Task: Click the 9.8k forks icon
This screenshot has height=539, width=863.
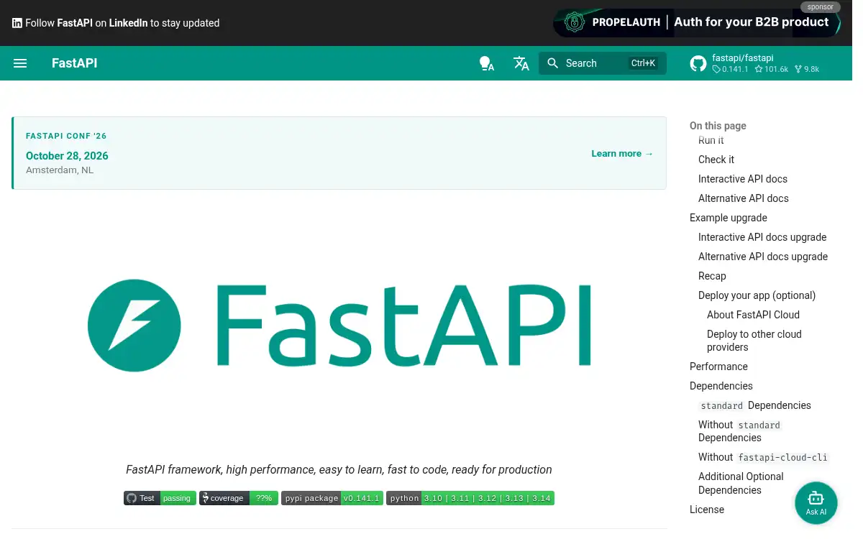Action: click(x=798, y=70)
